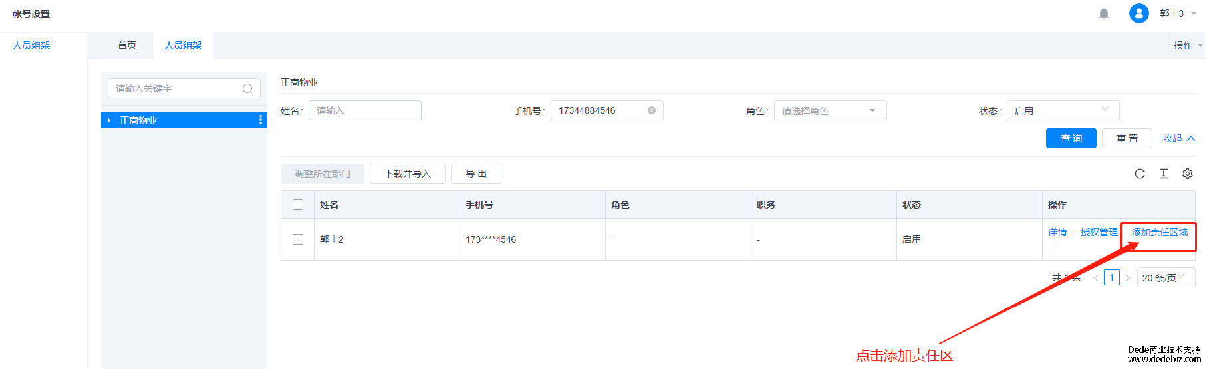Open table density (row height) icon

tap(1164, 174)
